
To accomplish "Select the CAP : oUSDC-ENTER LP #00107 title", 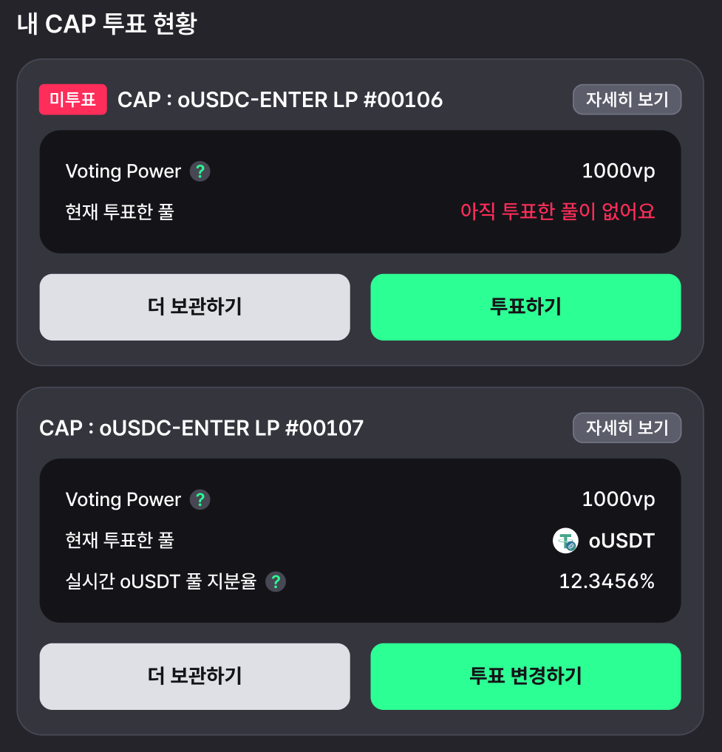I will (202, 428).
